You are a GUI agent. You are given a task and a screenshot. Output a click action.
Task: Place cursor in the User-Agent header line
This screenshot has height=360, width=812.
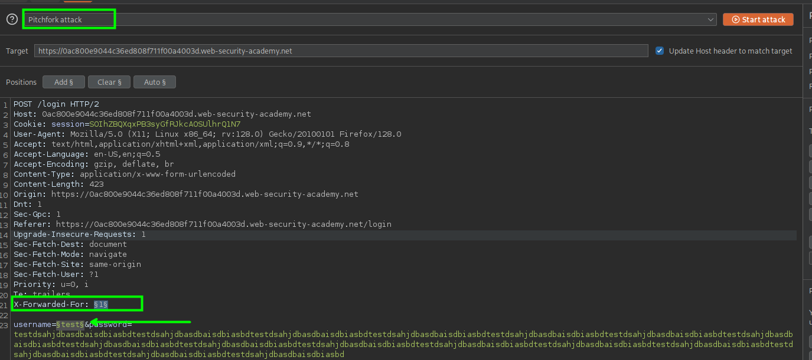[207, 134]
